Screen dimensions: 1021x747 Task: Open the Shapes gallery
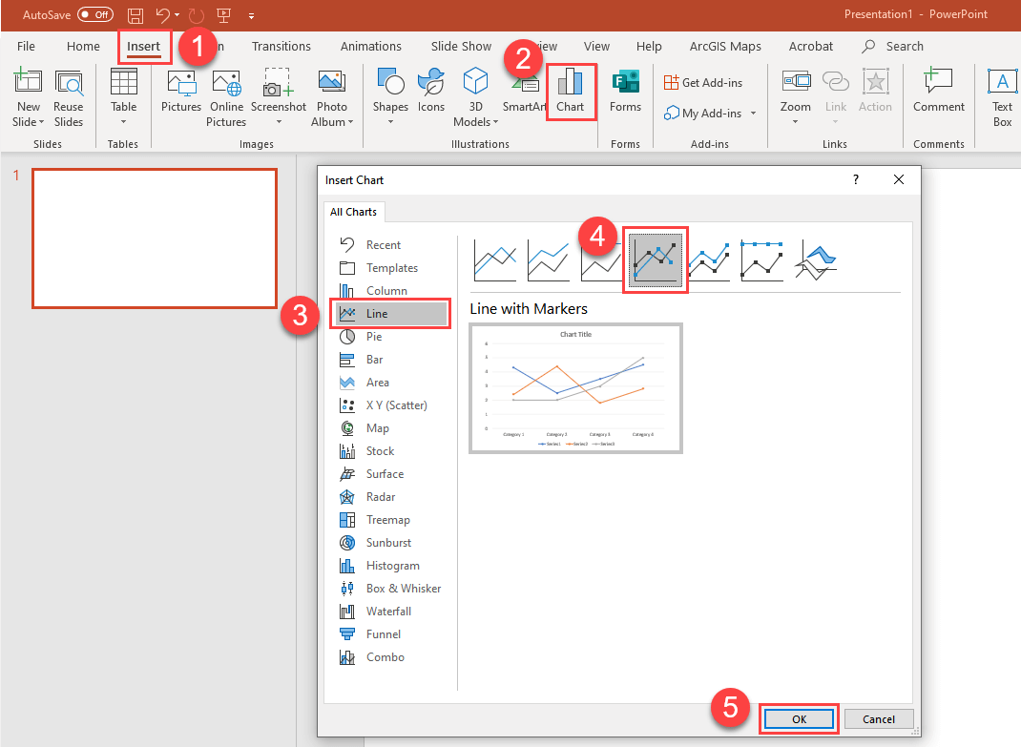pyautogui.click(x=390, y=91)
